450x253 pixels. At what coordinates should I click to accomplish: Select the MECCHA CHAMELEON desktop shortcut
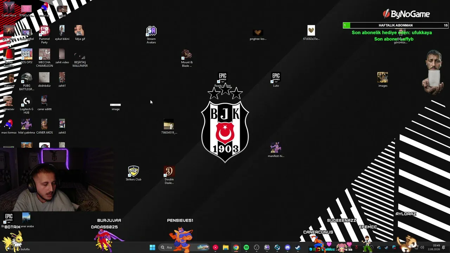pos(44,58)
